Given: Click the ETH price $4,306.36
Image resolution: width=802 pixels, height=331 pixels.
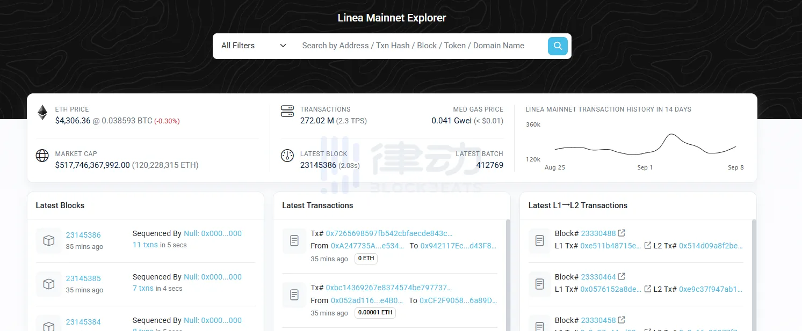Looking at the screenshot, I should click(x=73, y=121).
